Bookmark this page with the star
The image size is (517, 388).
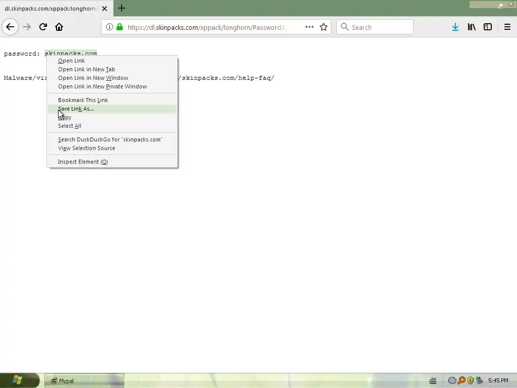tap(324, 27)
